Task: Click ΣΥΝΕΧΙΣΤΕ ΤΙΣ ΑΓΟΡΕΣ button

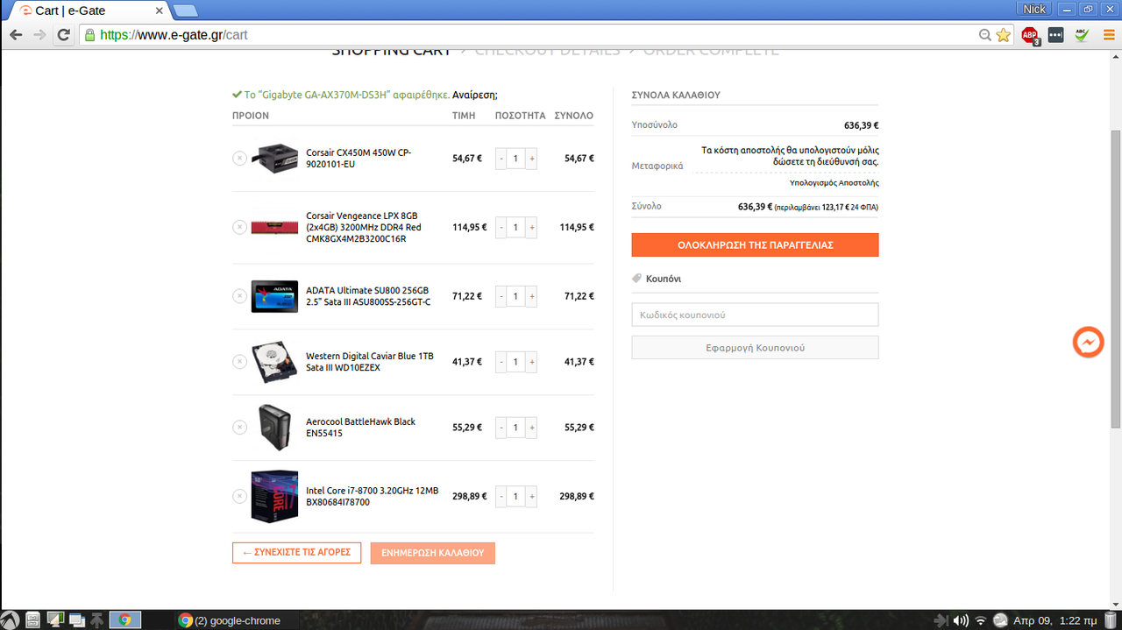Action: coord(296,553)
